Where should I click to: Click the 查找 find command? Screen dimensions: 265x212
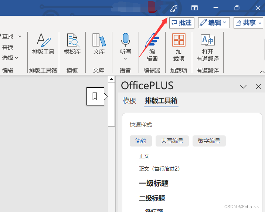(x=8, y=36)
